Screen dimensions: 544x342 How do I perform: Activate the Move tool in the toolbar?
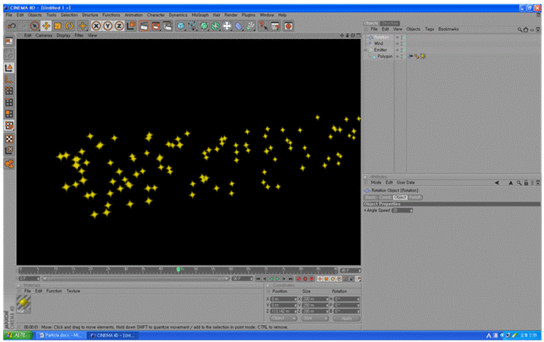(x=46, y=26)
